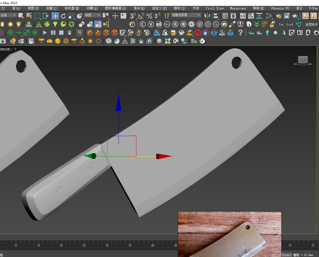The height and width of the screenshot is (257, 319).
Task: Open the 渲染(R) menu
Action: (139, 8)
